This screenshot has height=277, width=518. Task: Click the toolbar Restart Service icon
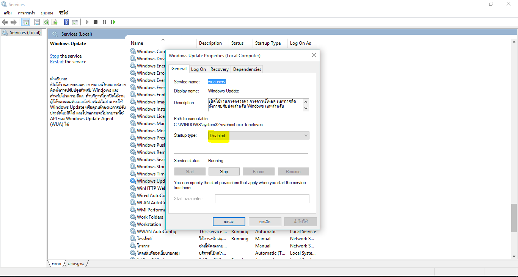[x=113, y=22]
